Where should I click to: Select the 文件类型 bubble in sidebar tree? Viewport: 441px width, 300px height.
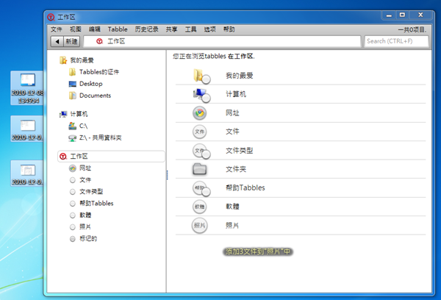73,192
